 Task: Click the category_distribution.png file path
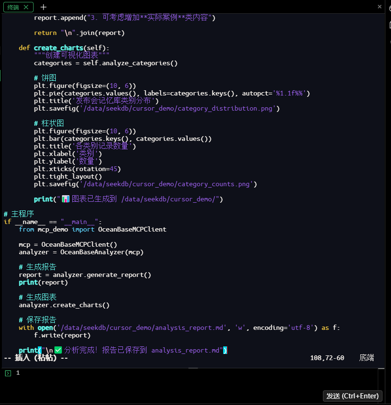(x=180, y=108)
